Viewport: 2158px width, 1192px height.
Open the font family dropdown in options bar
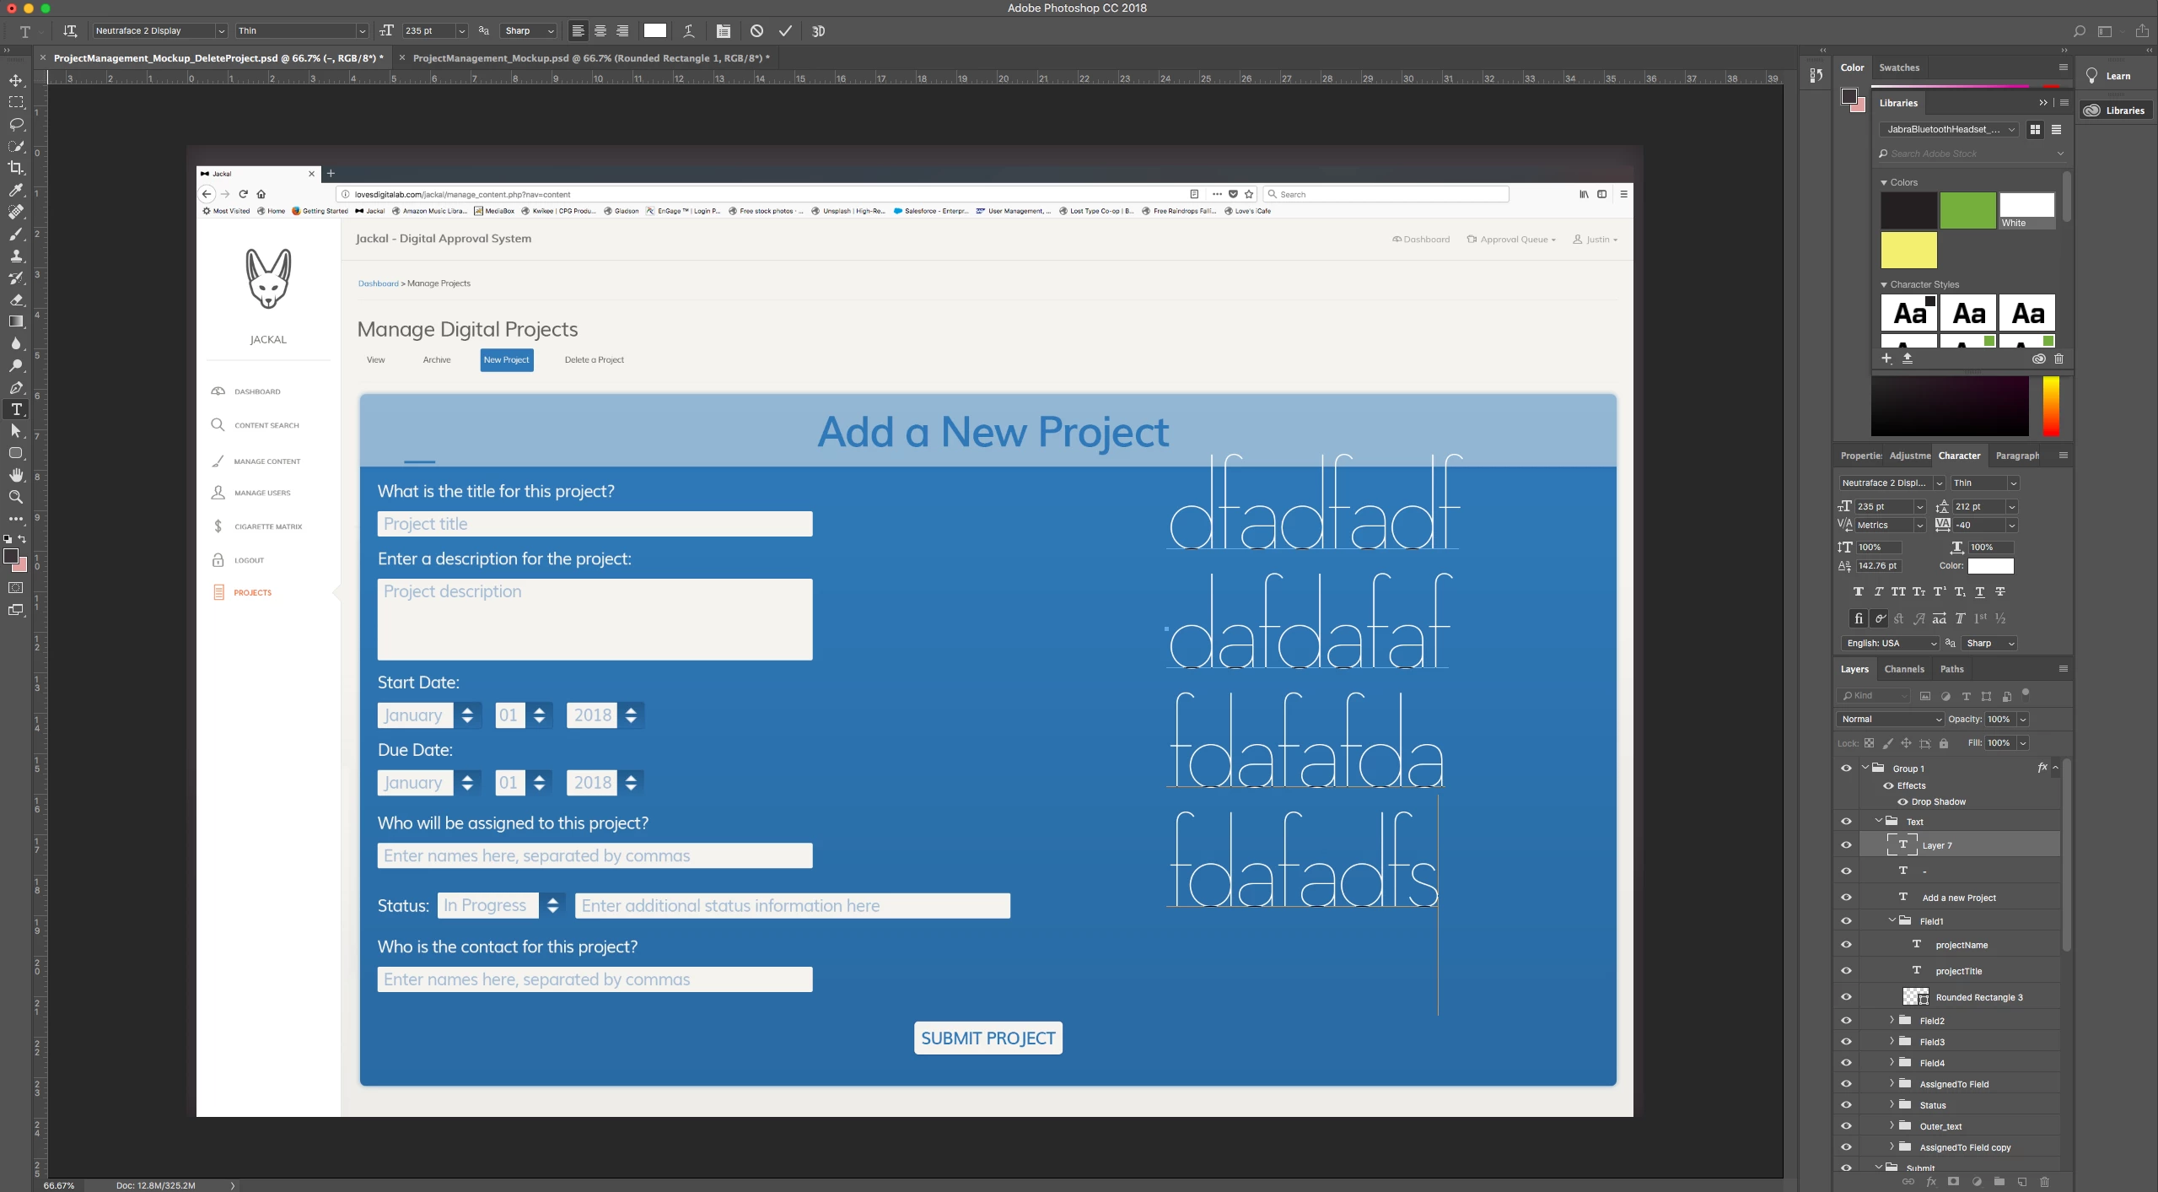click(221, 31)
